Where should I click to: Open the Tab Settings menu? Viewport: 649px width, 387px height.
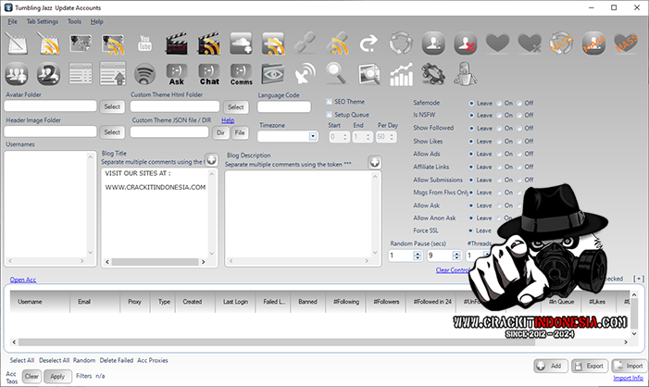coord(43,20)
